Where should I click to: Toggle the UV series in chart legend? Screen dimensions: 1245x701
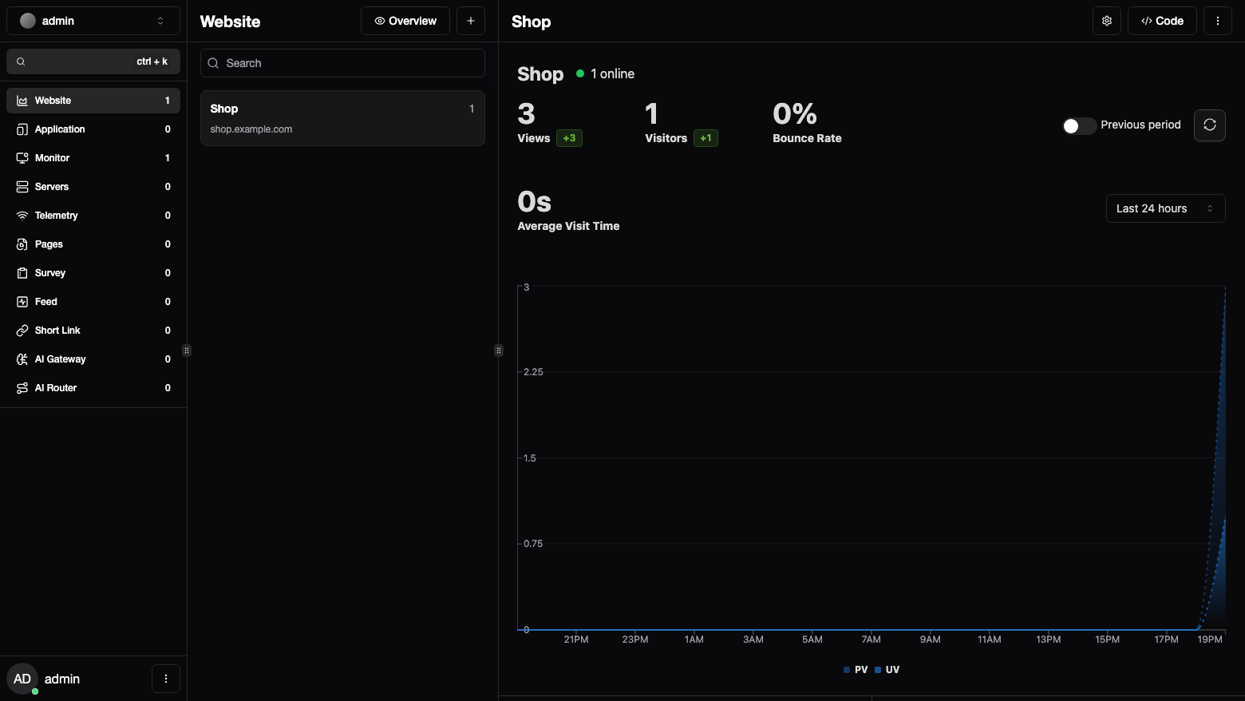(887, 670)
